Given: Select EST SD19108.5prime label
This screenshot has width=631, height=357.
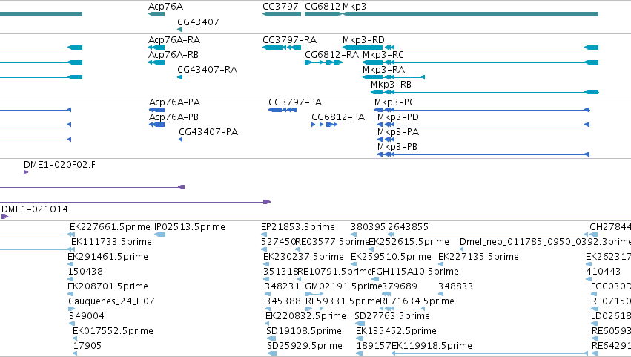Looking at the screenshot, I should 304,332.
